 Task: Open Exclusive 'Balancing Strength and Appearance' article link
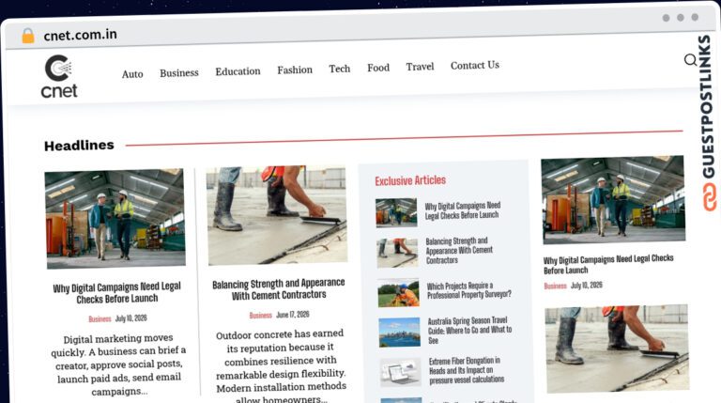point(459,250)
